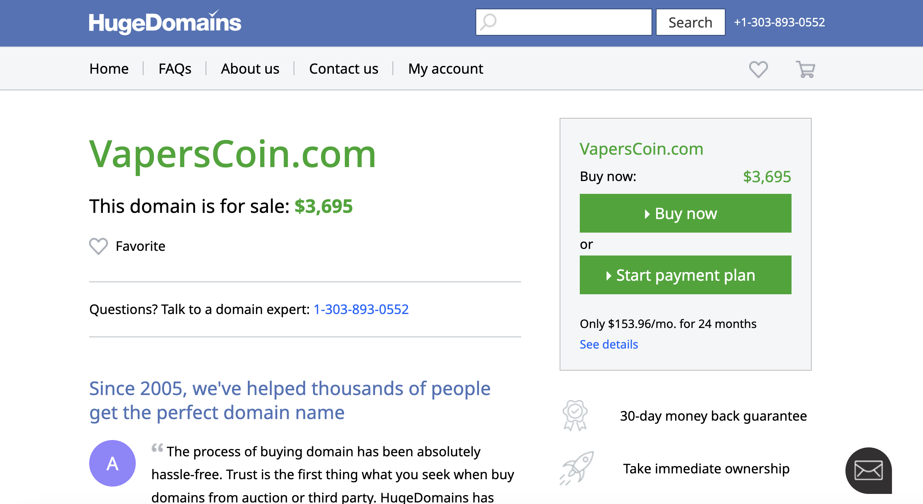
Task: Toggle Favorite heart for VapersCoin.com
Action: pos(99,246)
